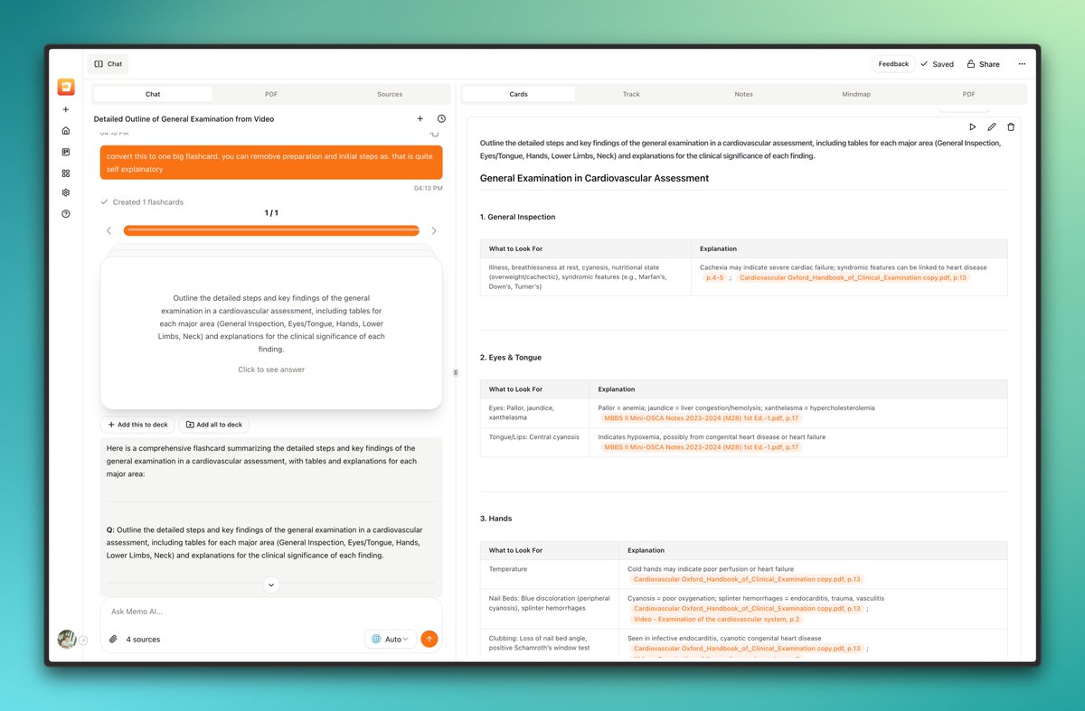Click the Ask Memo AI input field
This screenshot has width=1085, height=711.
coord(271,612)
